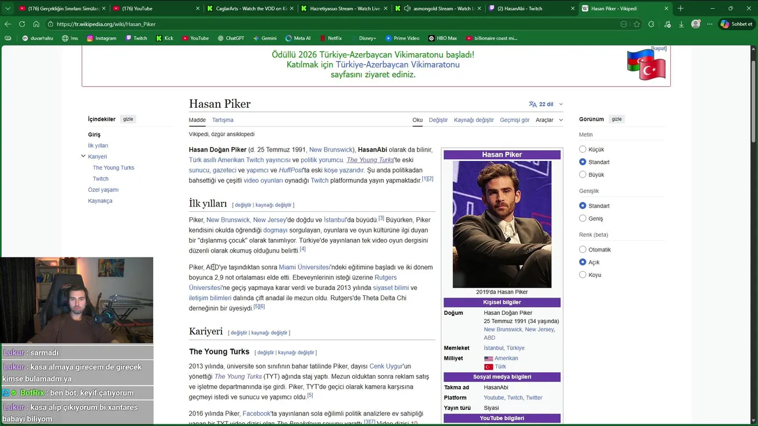
Task: Open the ChatGPT bookmark
Action: 231,38
